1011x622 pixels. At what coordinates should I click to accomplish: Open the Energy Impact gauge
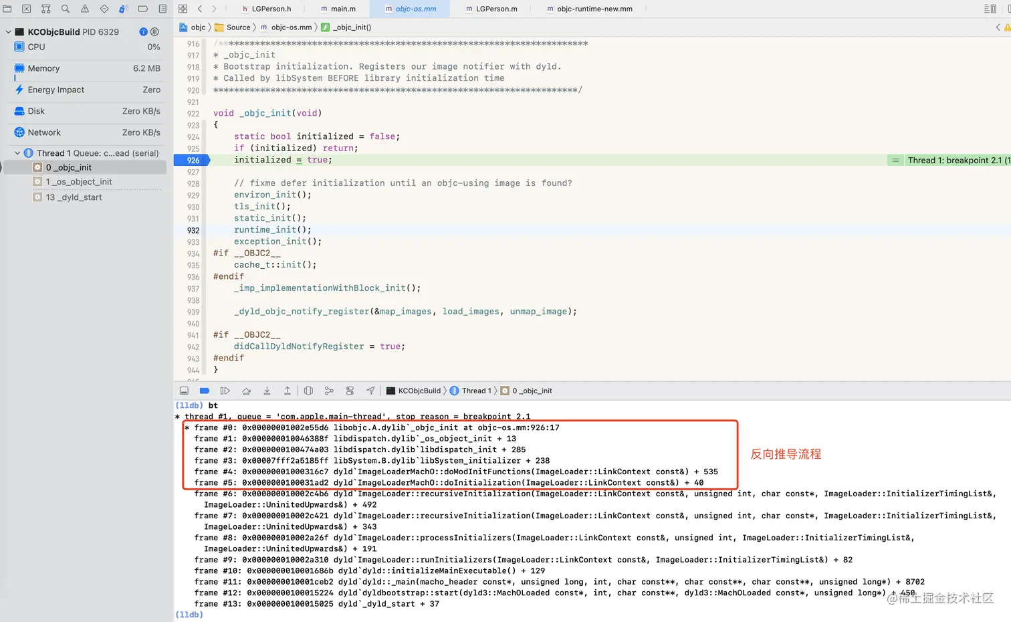pos(87,90)
